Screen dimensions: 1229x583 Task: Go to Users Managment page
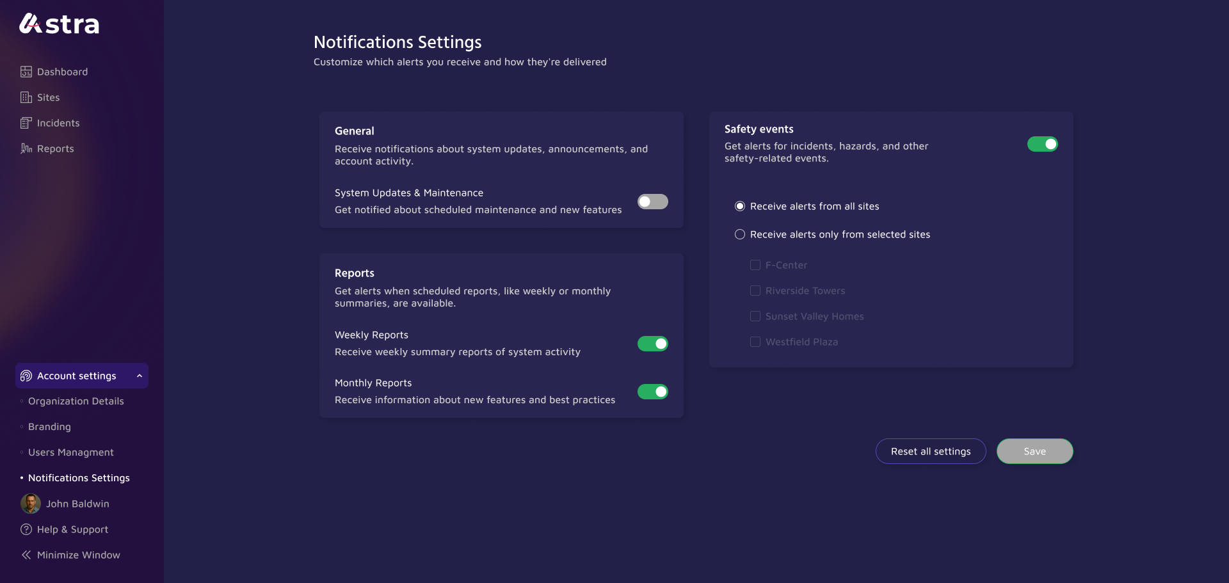pyautogui.click(x=70, y=452)
